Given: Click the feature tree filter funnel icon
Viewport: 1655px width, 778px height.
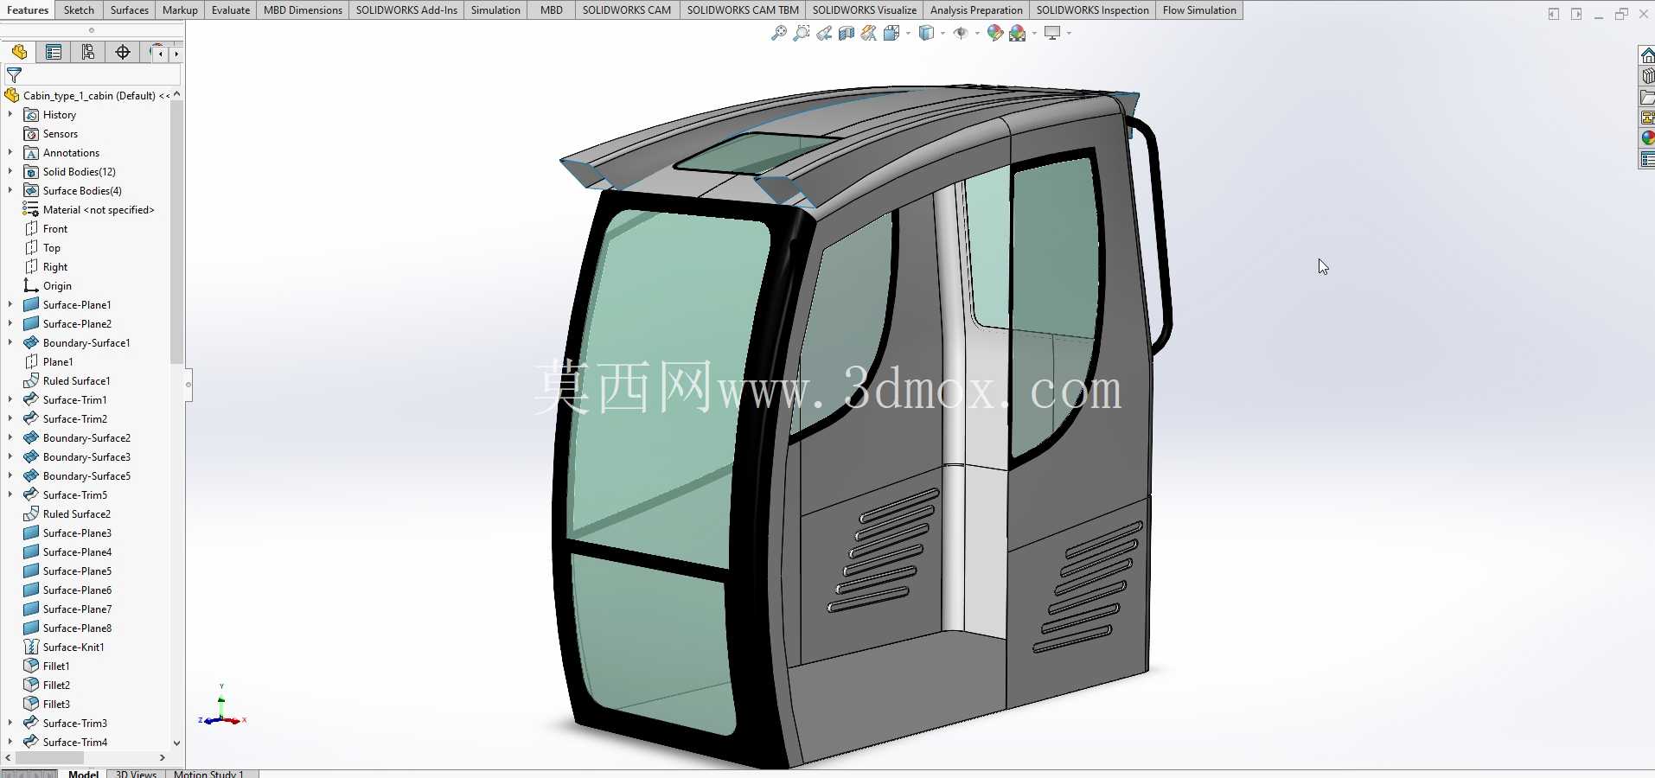Looking at the screenshot, I should 14,75.
